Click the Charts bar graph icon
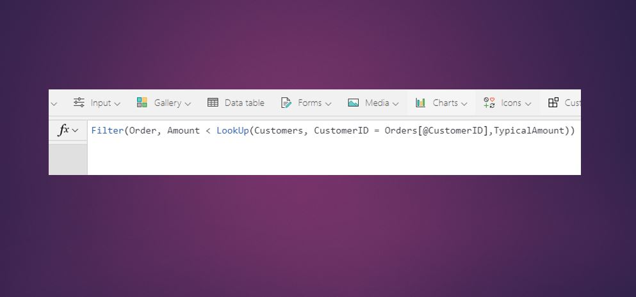 click(421, 103)
